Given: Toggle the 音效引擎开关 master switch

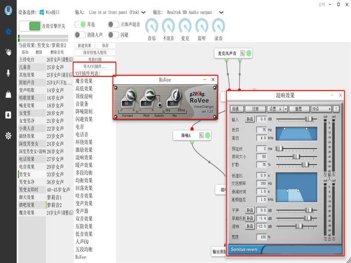Looking at the screenshot, I should pos(30,26).
